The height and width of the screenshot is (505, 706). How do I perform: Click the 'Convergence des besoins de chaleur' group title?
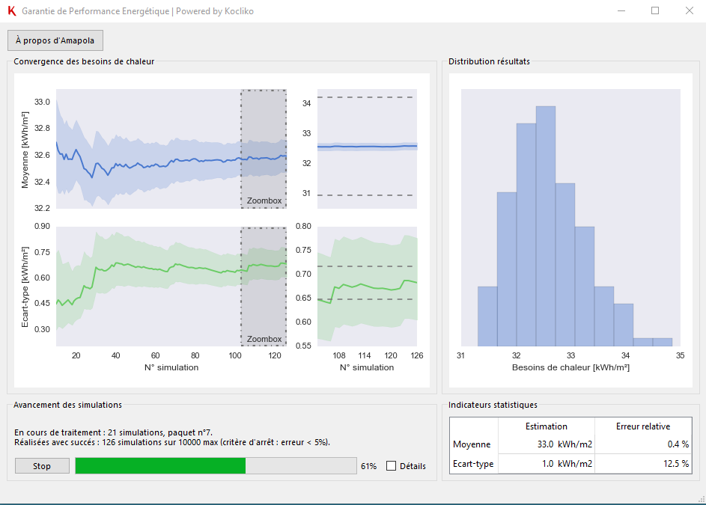(84, 61)
